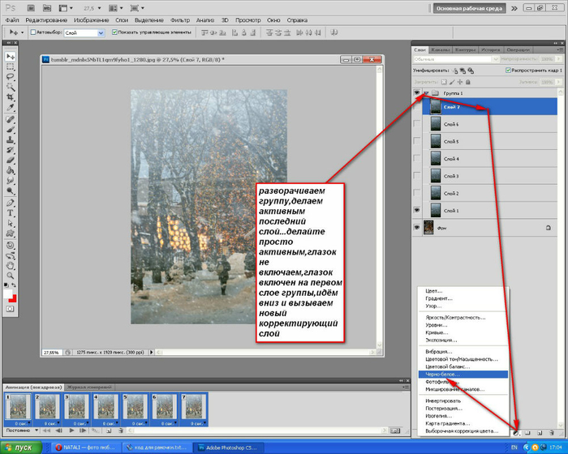
Task: Play the frame animation
Action: click(x=71, y=430)
